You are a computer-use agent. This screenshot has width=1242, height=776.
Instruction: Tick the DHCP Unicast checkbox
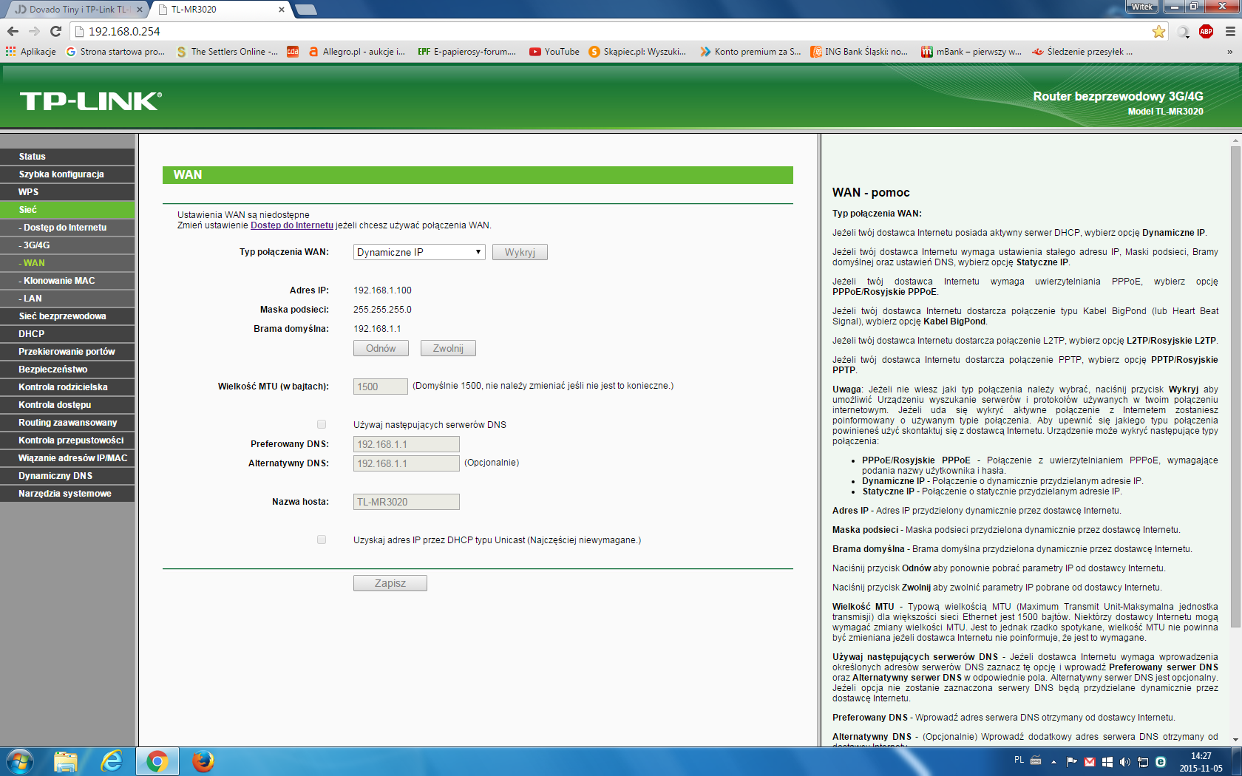click(x=322, y=540)
